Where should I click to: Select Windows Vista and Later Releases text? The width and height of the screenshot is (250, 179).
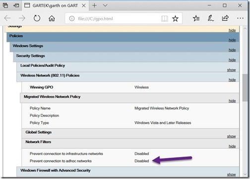coord(163,123)
